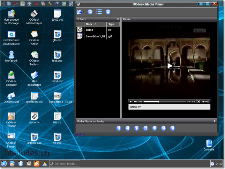
Task: Toggle fullscreen in video control bar
Action: click(x=199, y=101)
